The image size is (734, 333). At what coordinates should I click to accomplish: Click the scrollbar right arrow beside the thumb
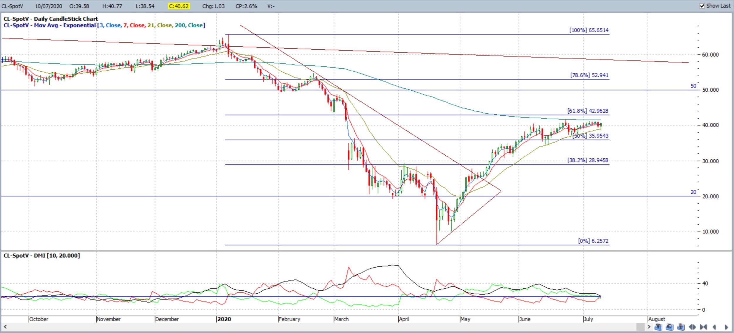649,327
